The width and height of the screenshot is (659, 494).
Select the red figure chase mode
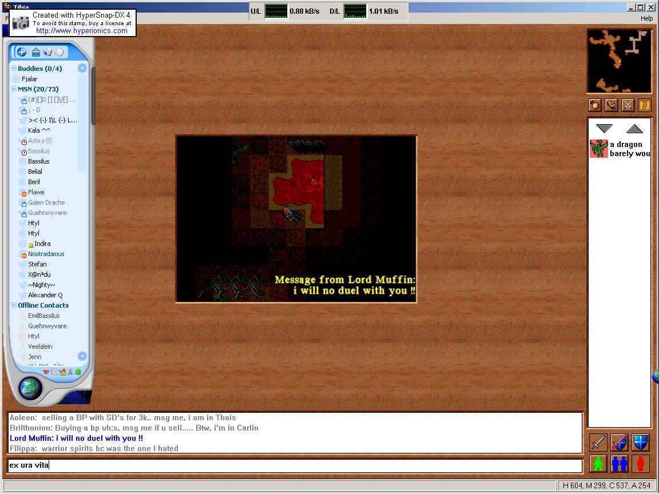click(640, 463)
